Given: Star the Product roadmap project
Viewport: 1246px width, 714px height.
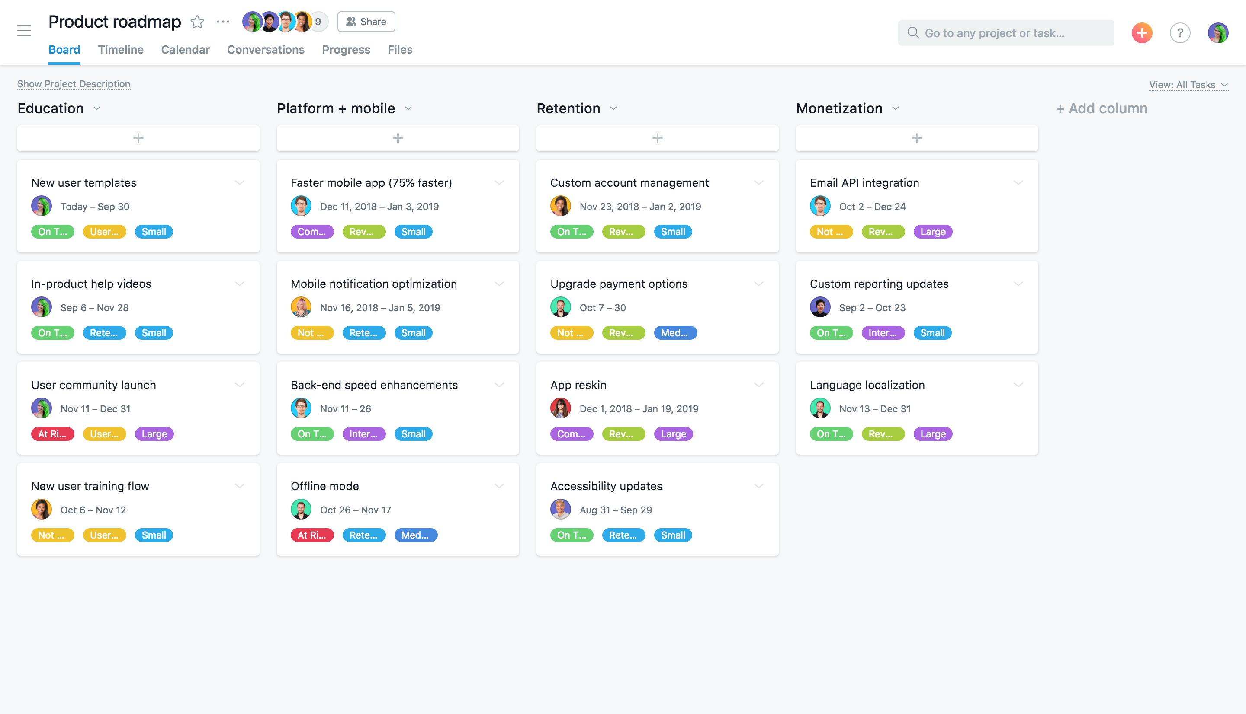Looking at the screenshot, I should pyautogui.click(x=197, y=22).
